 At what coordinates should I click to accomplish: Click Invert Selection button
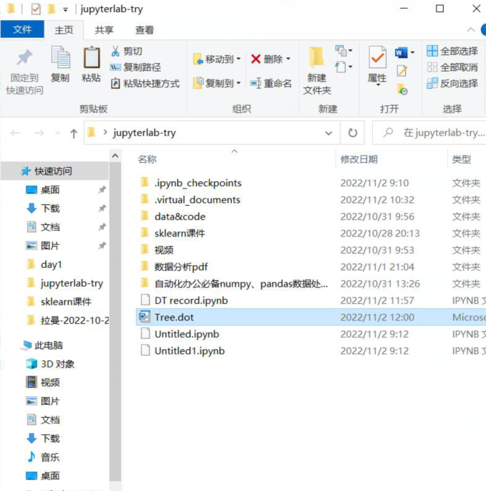452,83
